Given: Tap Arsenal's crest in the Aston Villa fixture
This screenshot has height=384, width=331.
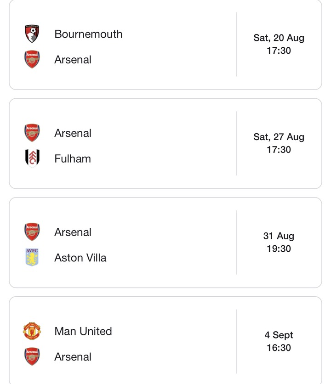Looking at the screenshot, I should [32, 232].
